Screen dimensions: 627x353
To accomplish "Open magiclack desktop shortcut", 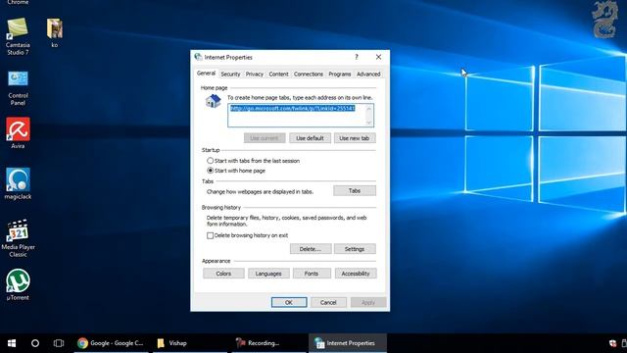I will pyautogui.click(x=18, y=183).
